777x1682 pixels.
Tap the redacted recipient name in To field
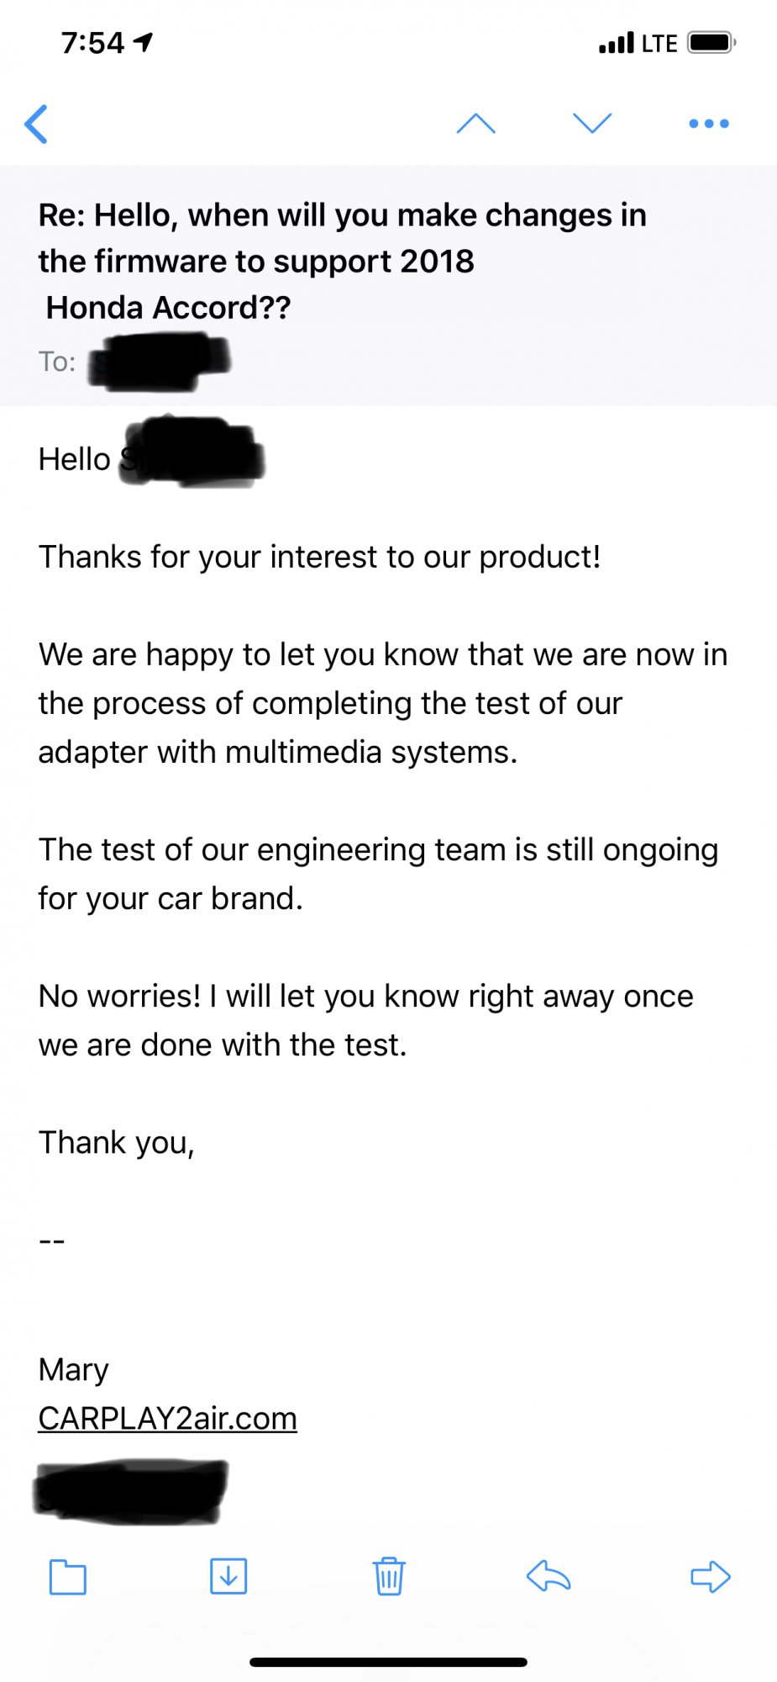click(159, 362)
